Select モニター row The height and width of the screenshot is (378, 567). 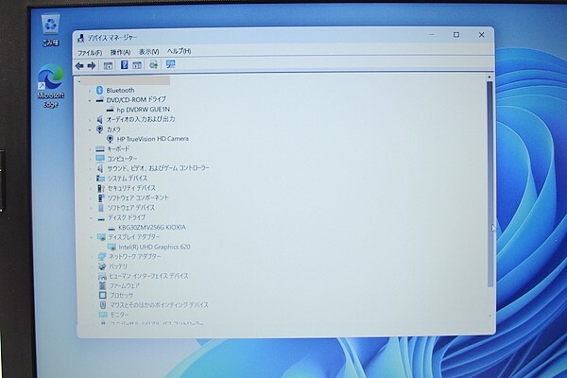pyautogui.click(x=119, y=315)
